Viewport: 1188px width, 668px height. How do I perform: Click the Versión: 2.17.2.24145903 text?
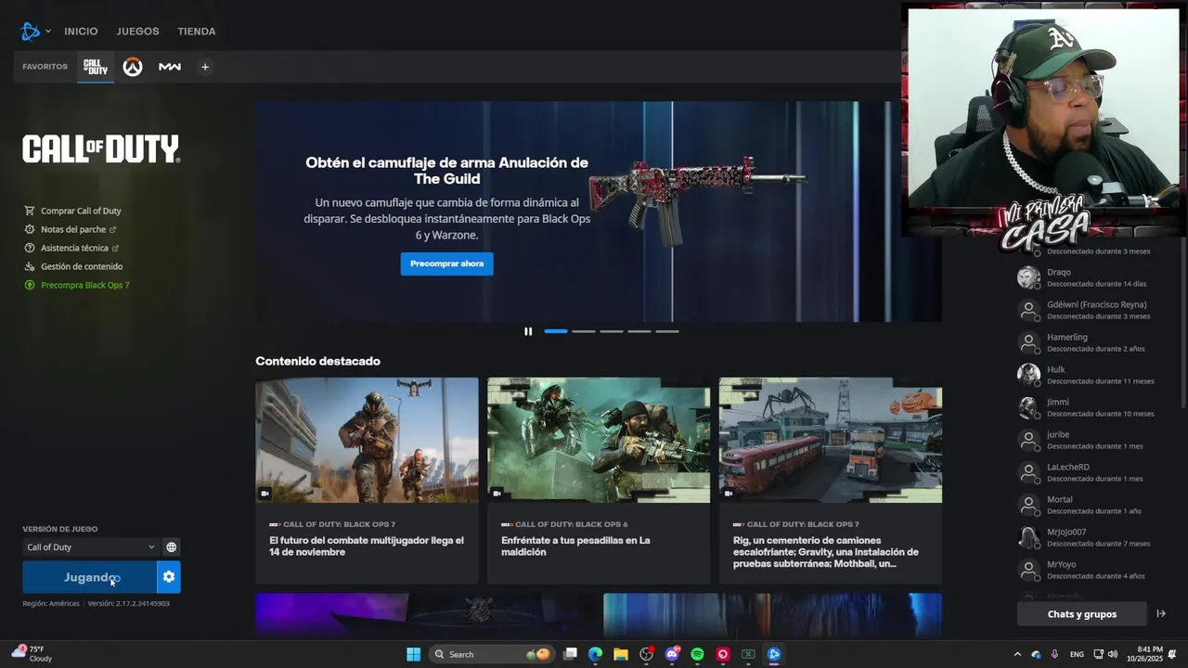pos(129,604)
